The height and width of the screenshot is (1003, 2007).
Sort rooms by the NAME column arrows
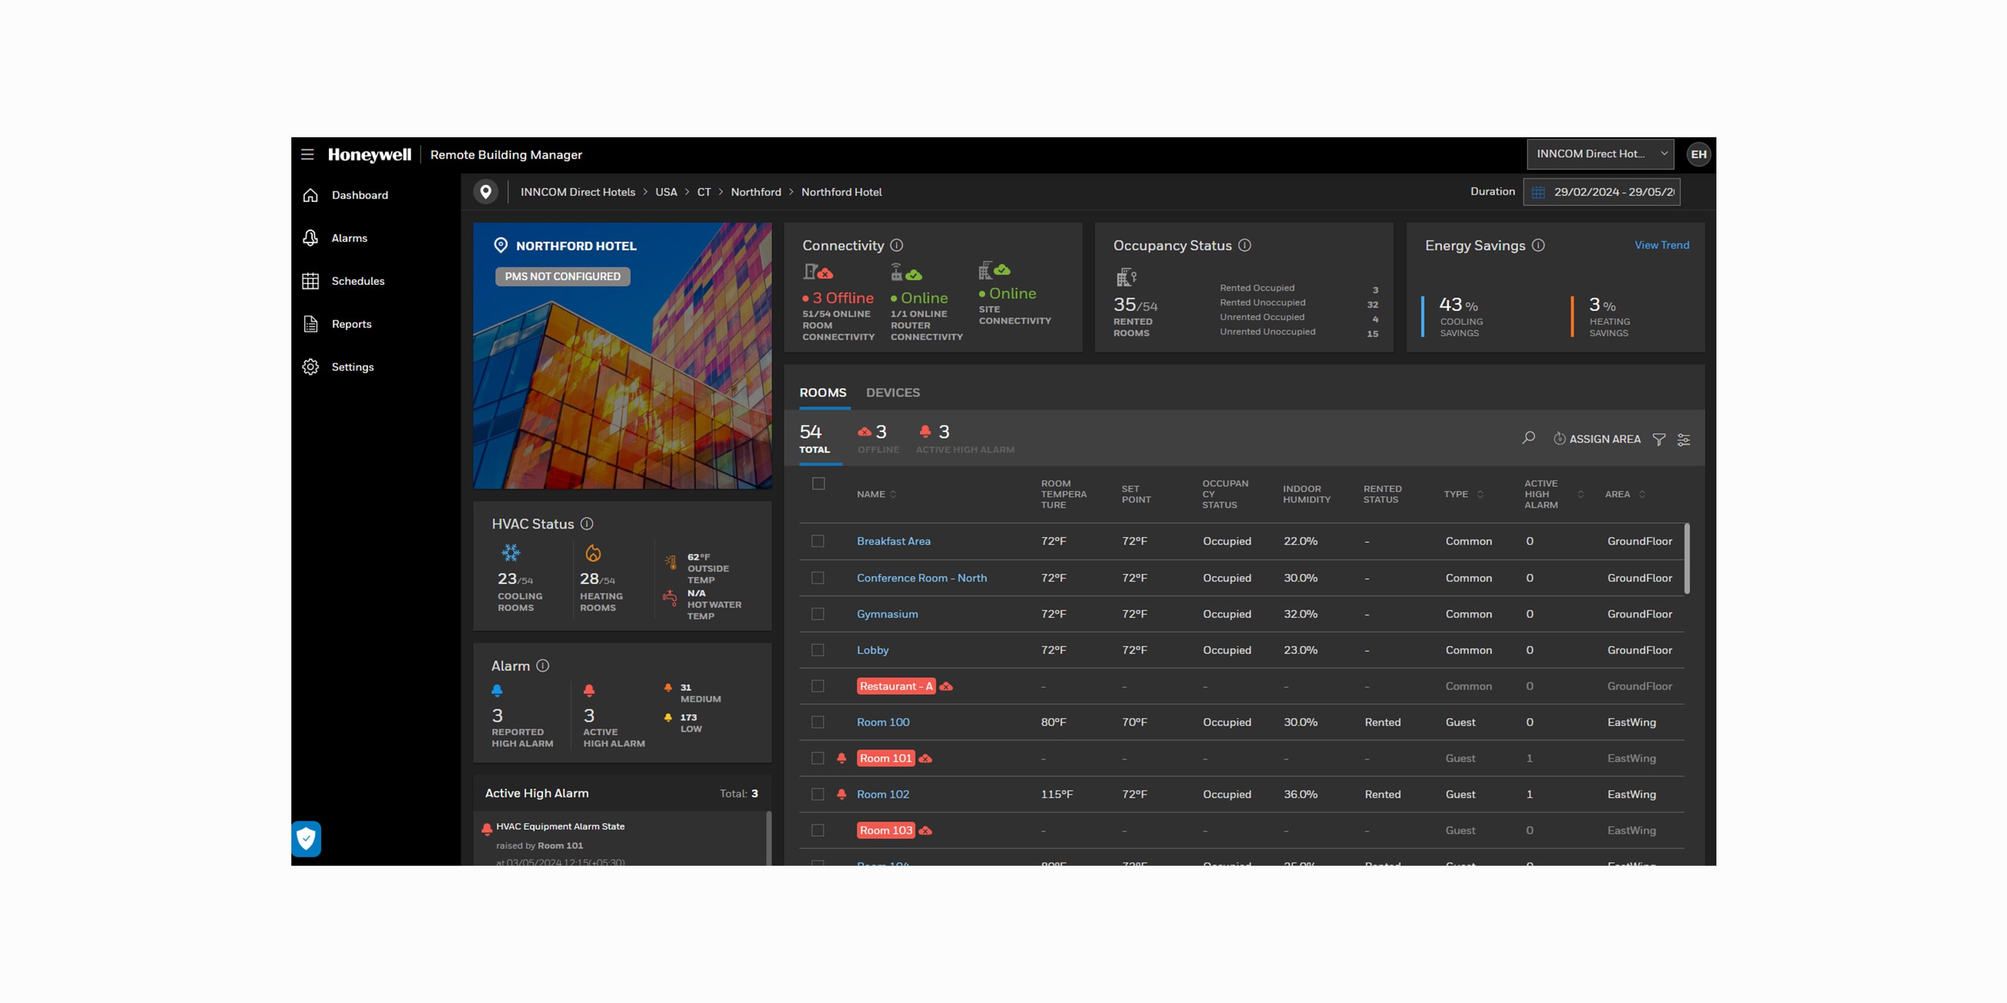click(893, 495)
